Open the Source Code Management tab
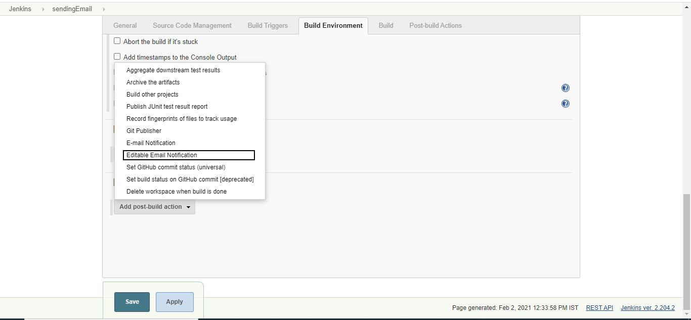 [192, 25]
